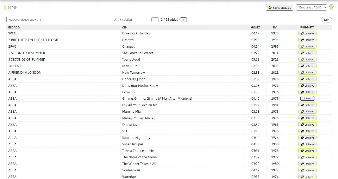Focus the Keresés, előadó vagy cím search field
This screenshot has width=338, height=179.
[59, 20]
